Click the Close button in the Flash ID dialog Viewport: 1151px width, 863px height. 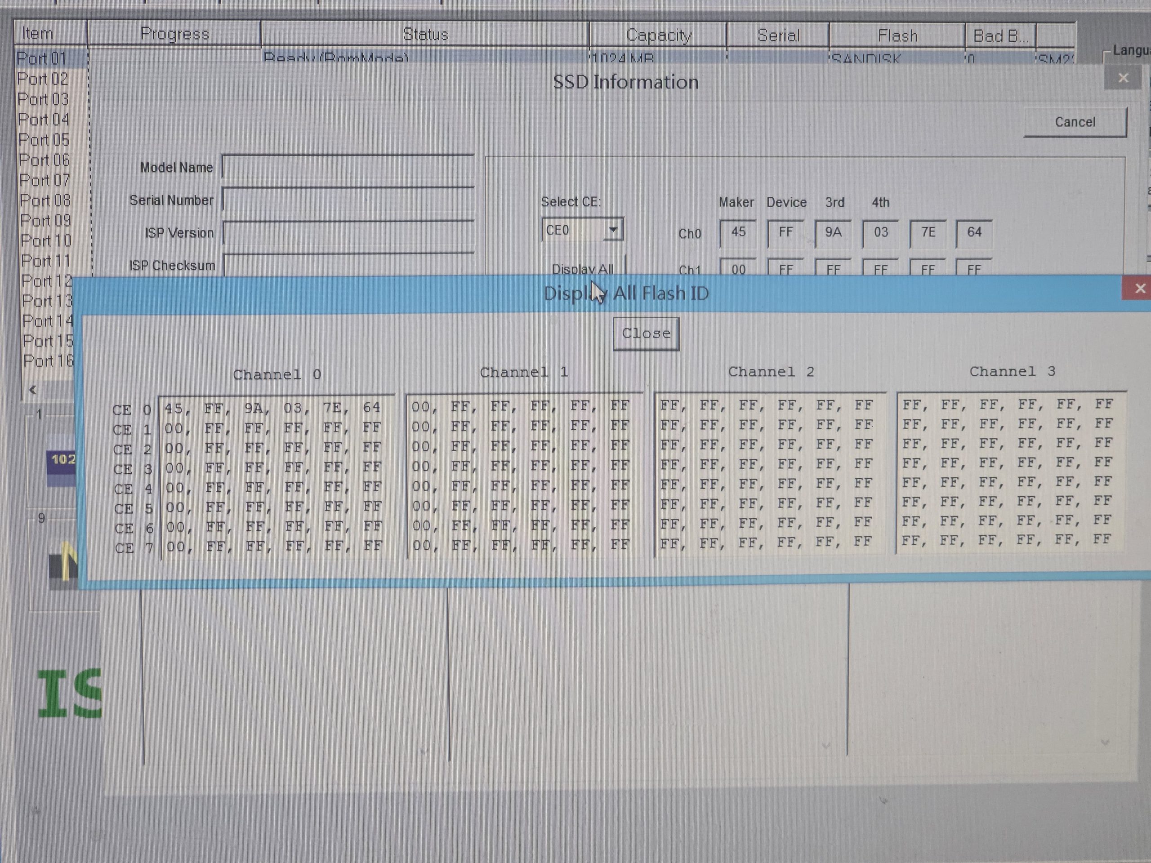tap(646, 334)
